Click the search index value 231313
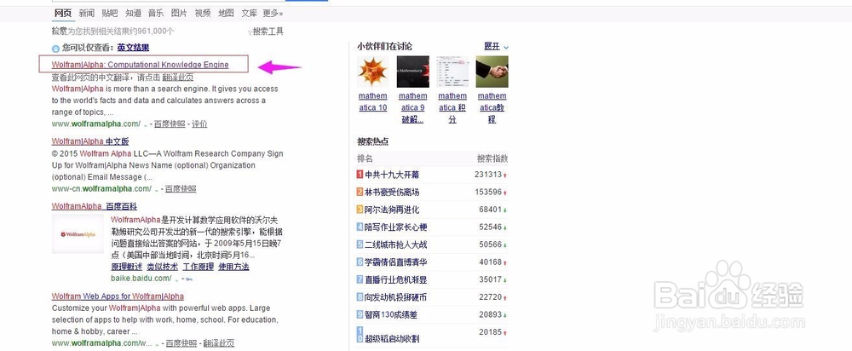Viewport: 852px width, 351px height. point(488,175)
